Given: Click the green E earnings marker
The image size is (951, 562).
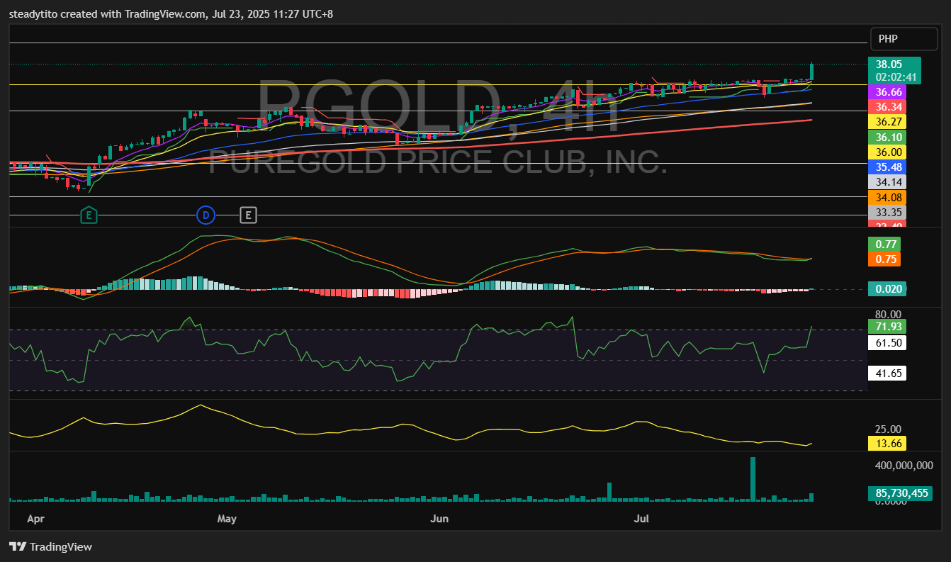Looking at the screenshot, I should point(89,215).
